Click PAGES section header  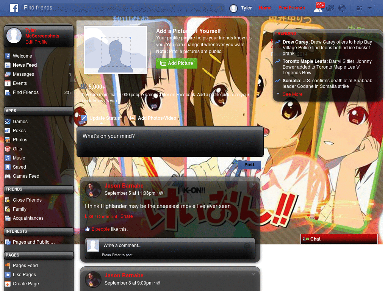(x=39, y=255)
